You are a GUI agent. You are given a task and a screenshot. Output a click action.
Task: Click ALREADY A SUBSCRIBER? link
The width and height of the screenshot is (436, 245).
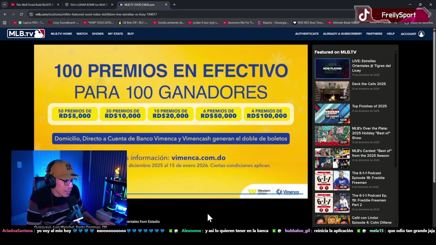tap(342, 34)
